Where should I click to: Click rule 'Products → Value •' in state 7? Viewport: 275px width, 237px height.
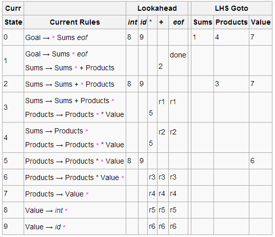(x=57, y=194)
